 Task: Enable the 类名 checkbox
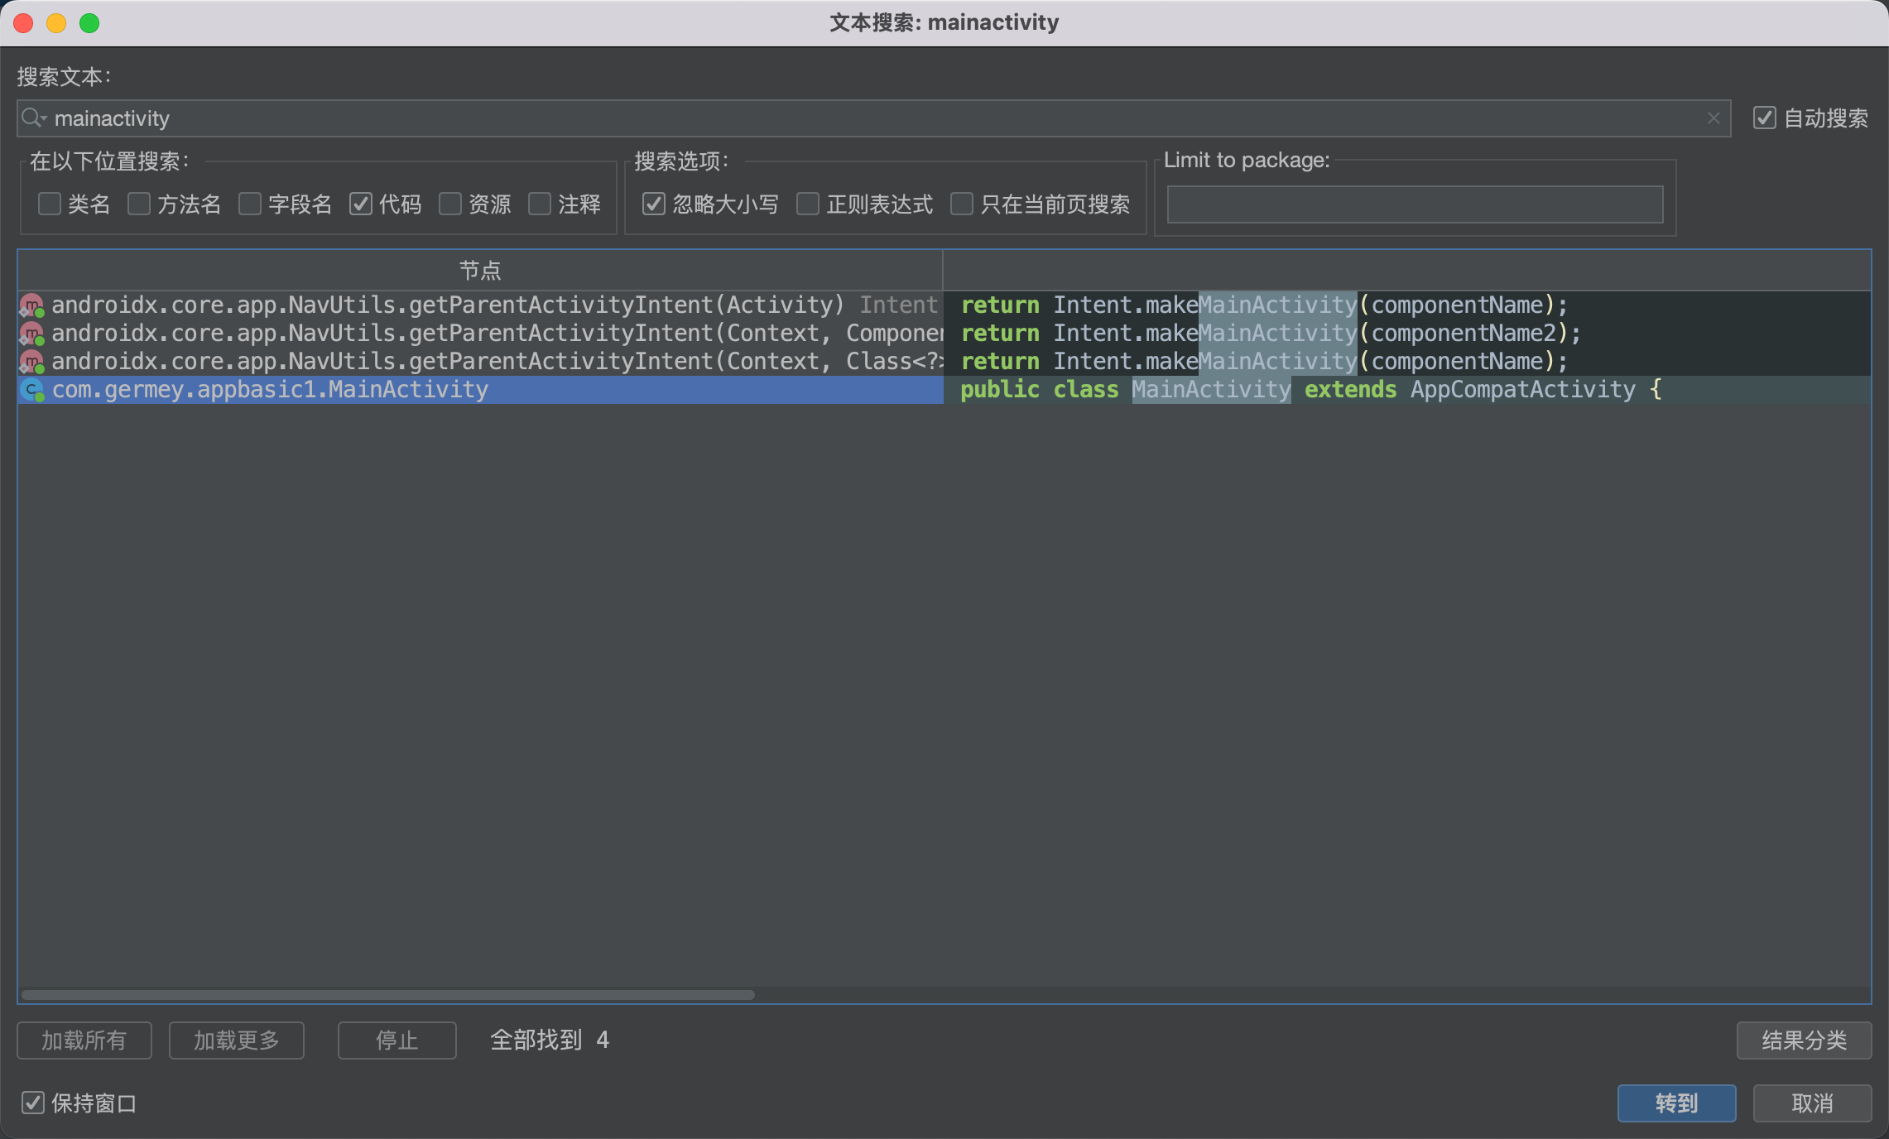50,204
